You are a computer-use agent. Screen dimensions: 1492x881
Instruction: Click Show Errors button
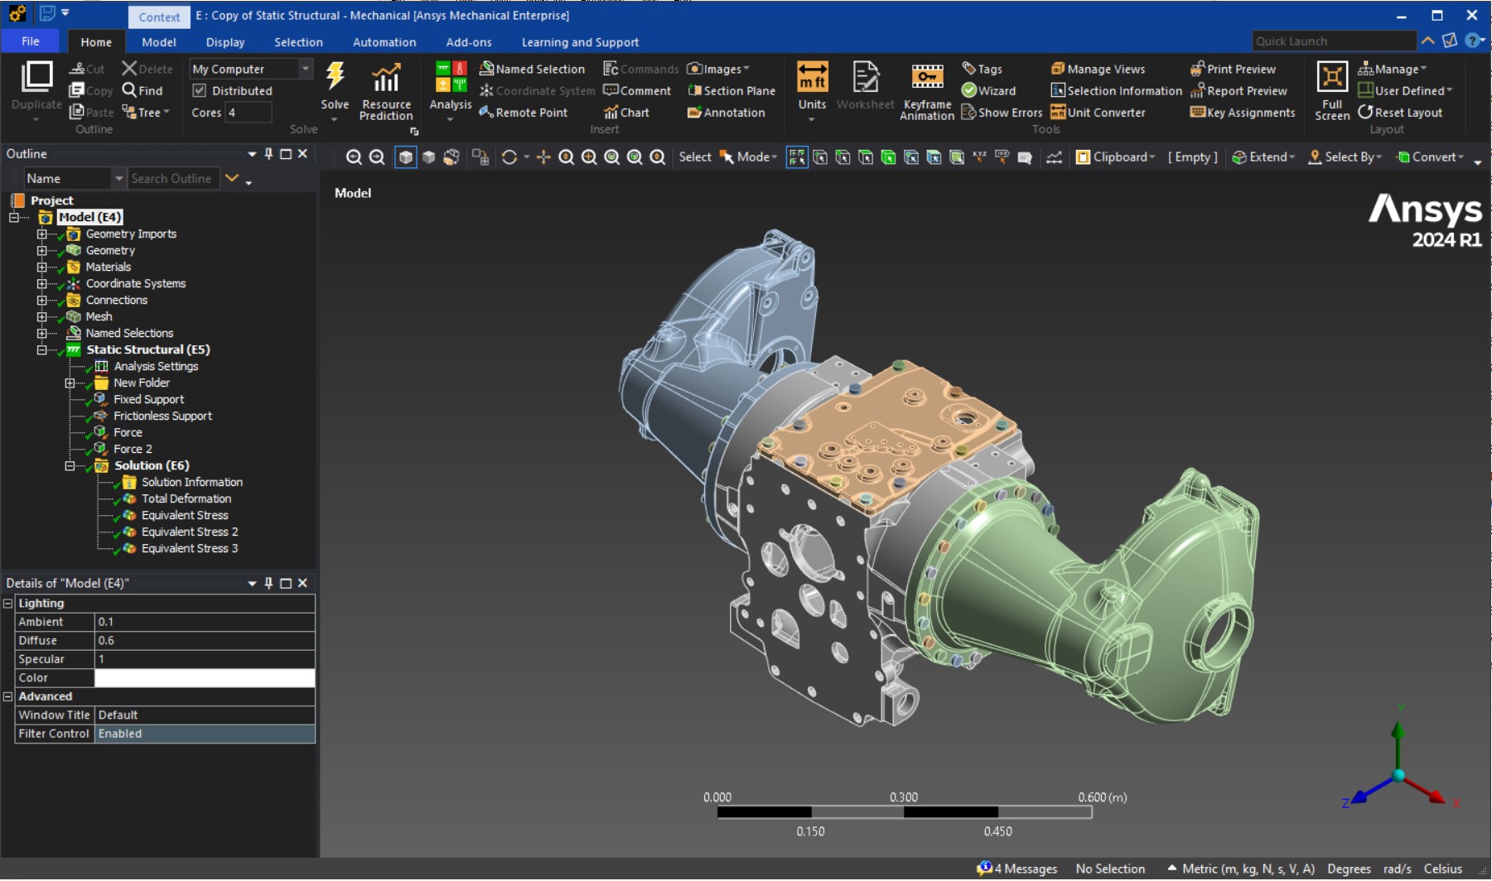click(x=1002, y=112)
